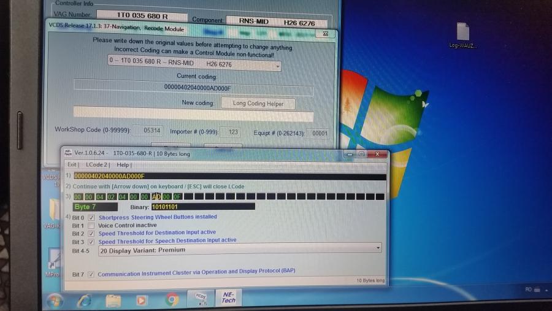The image size is (552, 311).
Task: Expand the Display Variant Premium dropdown
Action: pyautogui.click(x=378, y=248)
